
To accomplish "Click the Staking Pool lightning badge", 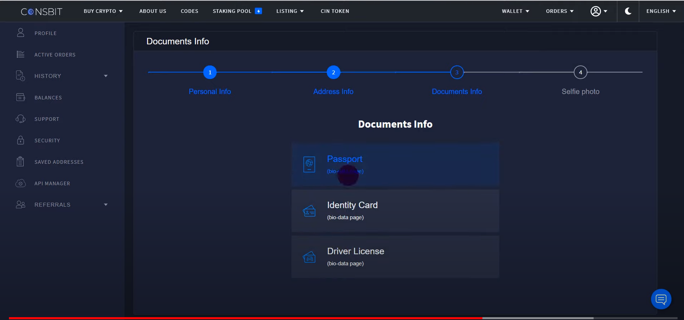I will pyautogui.click(x=258, y=11).
